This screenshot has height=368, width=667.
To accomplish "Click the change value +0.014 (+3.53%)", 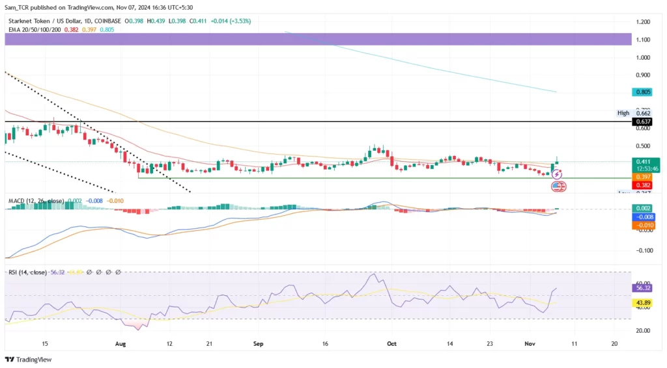I will 231,21.
